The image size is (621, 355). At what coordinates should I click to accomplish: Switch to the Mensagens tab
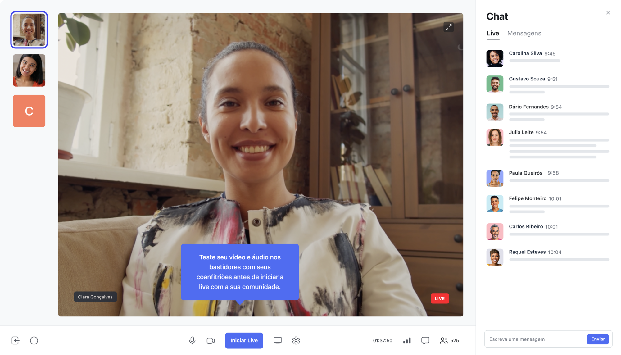524,33
